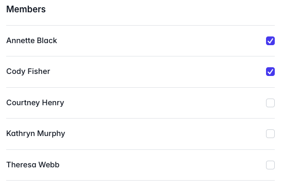283x193 pixels.
Task: Add Courtney Henry as a selected member
Action: click(x=270, y=103)
